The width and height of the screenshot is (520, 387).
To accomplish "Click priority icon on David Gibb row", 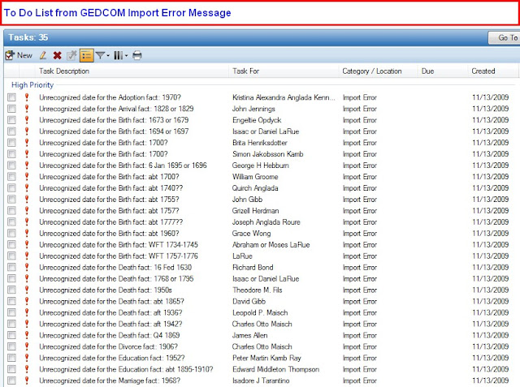I will coord(27,301).
